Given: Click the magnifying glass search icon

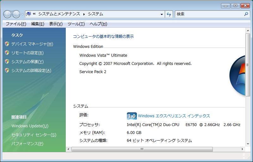Looking at the screenshot, I should click(x=246, y=14).
